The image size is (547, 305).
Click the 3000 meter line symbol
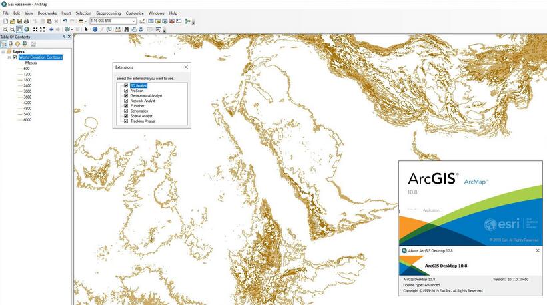[20, 91]
